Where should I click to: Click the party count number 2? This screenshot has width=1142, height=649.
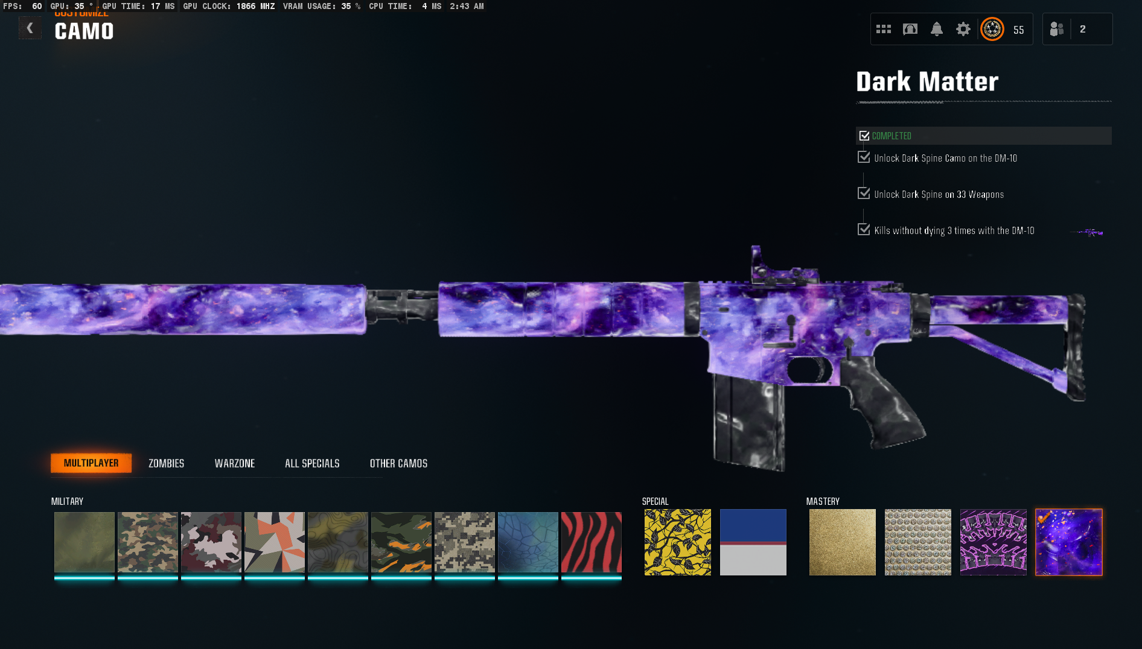1083,29
